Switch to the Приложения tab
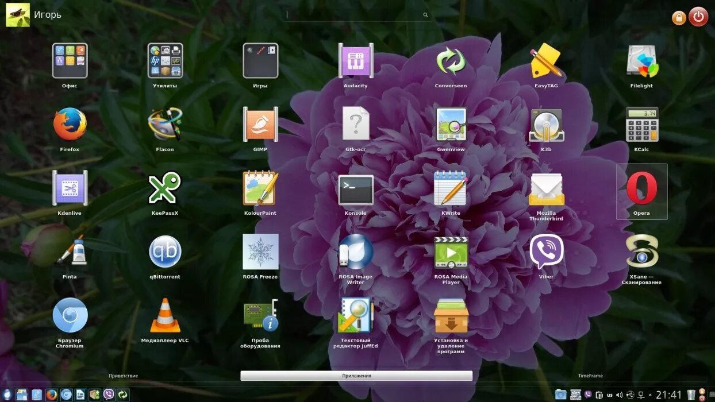This screenshot has height=402, width=715. pos(356,376)
